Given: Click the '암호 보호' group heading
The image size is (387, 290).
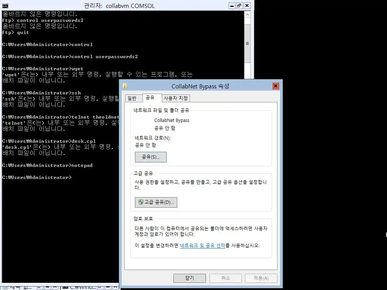Looking at the screenshot, I should [x=143, y=219].
